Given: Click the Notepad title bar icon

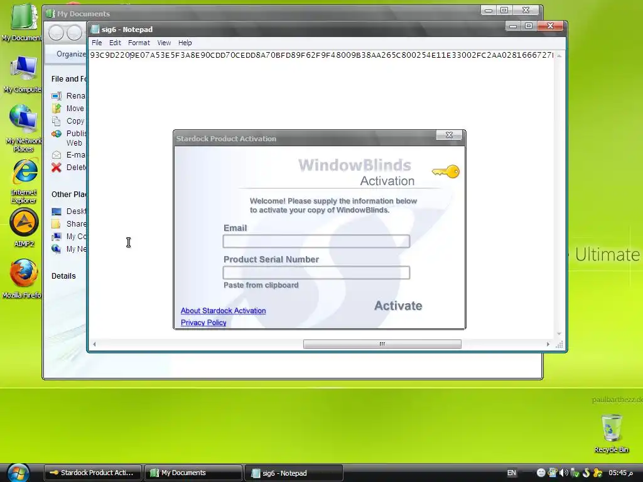Looking at the screenshot, I should click(x=95, y=29).
